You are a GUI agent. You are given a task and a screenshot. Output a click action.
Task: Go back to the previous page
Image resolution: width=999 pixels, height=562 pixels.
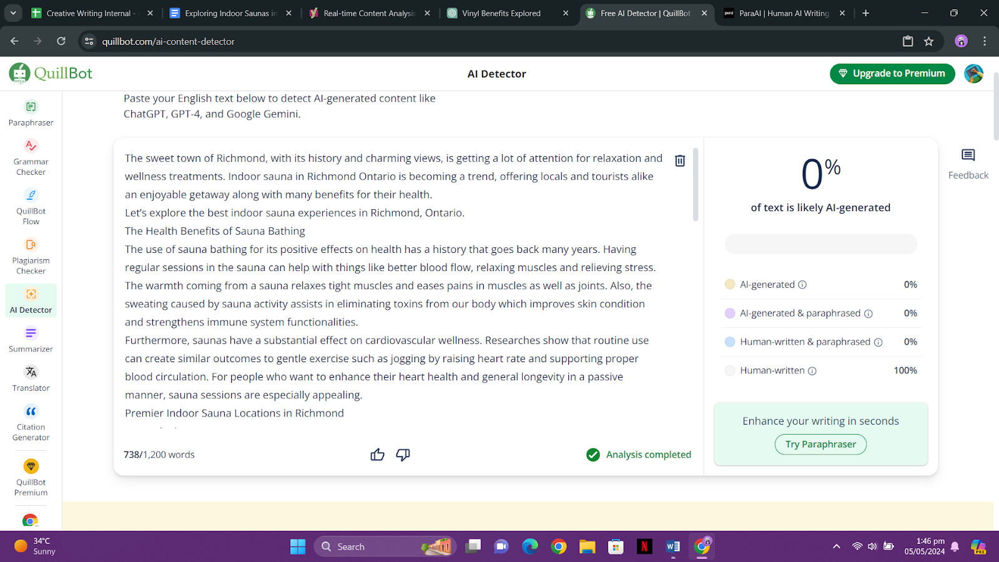point(14,41)
